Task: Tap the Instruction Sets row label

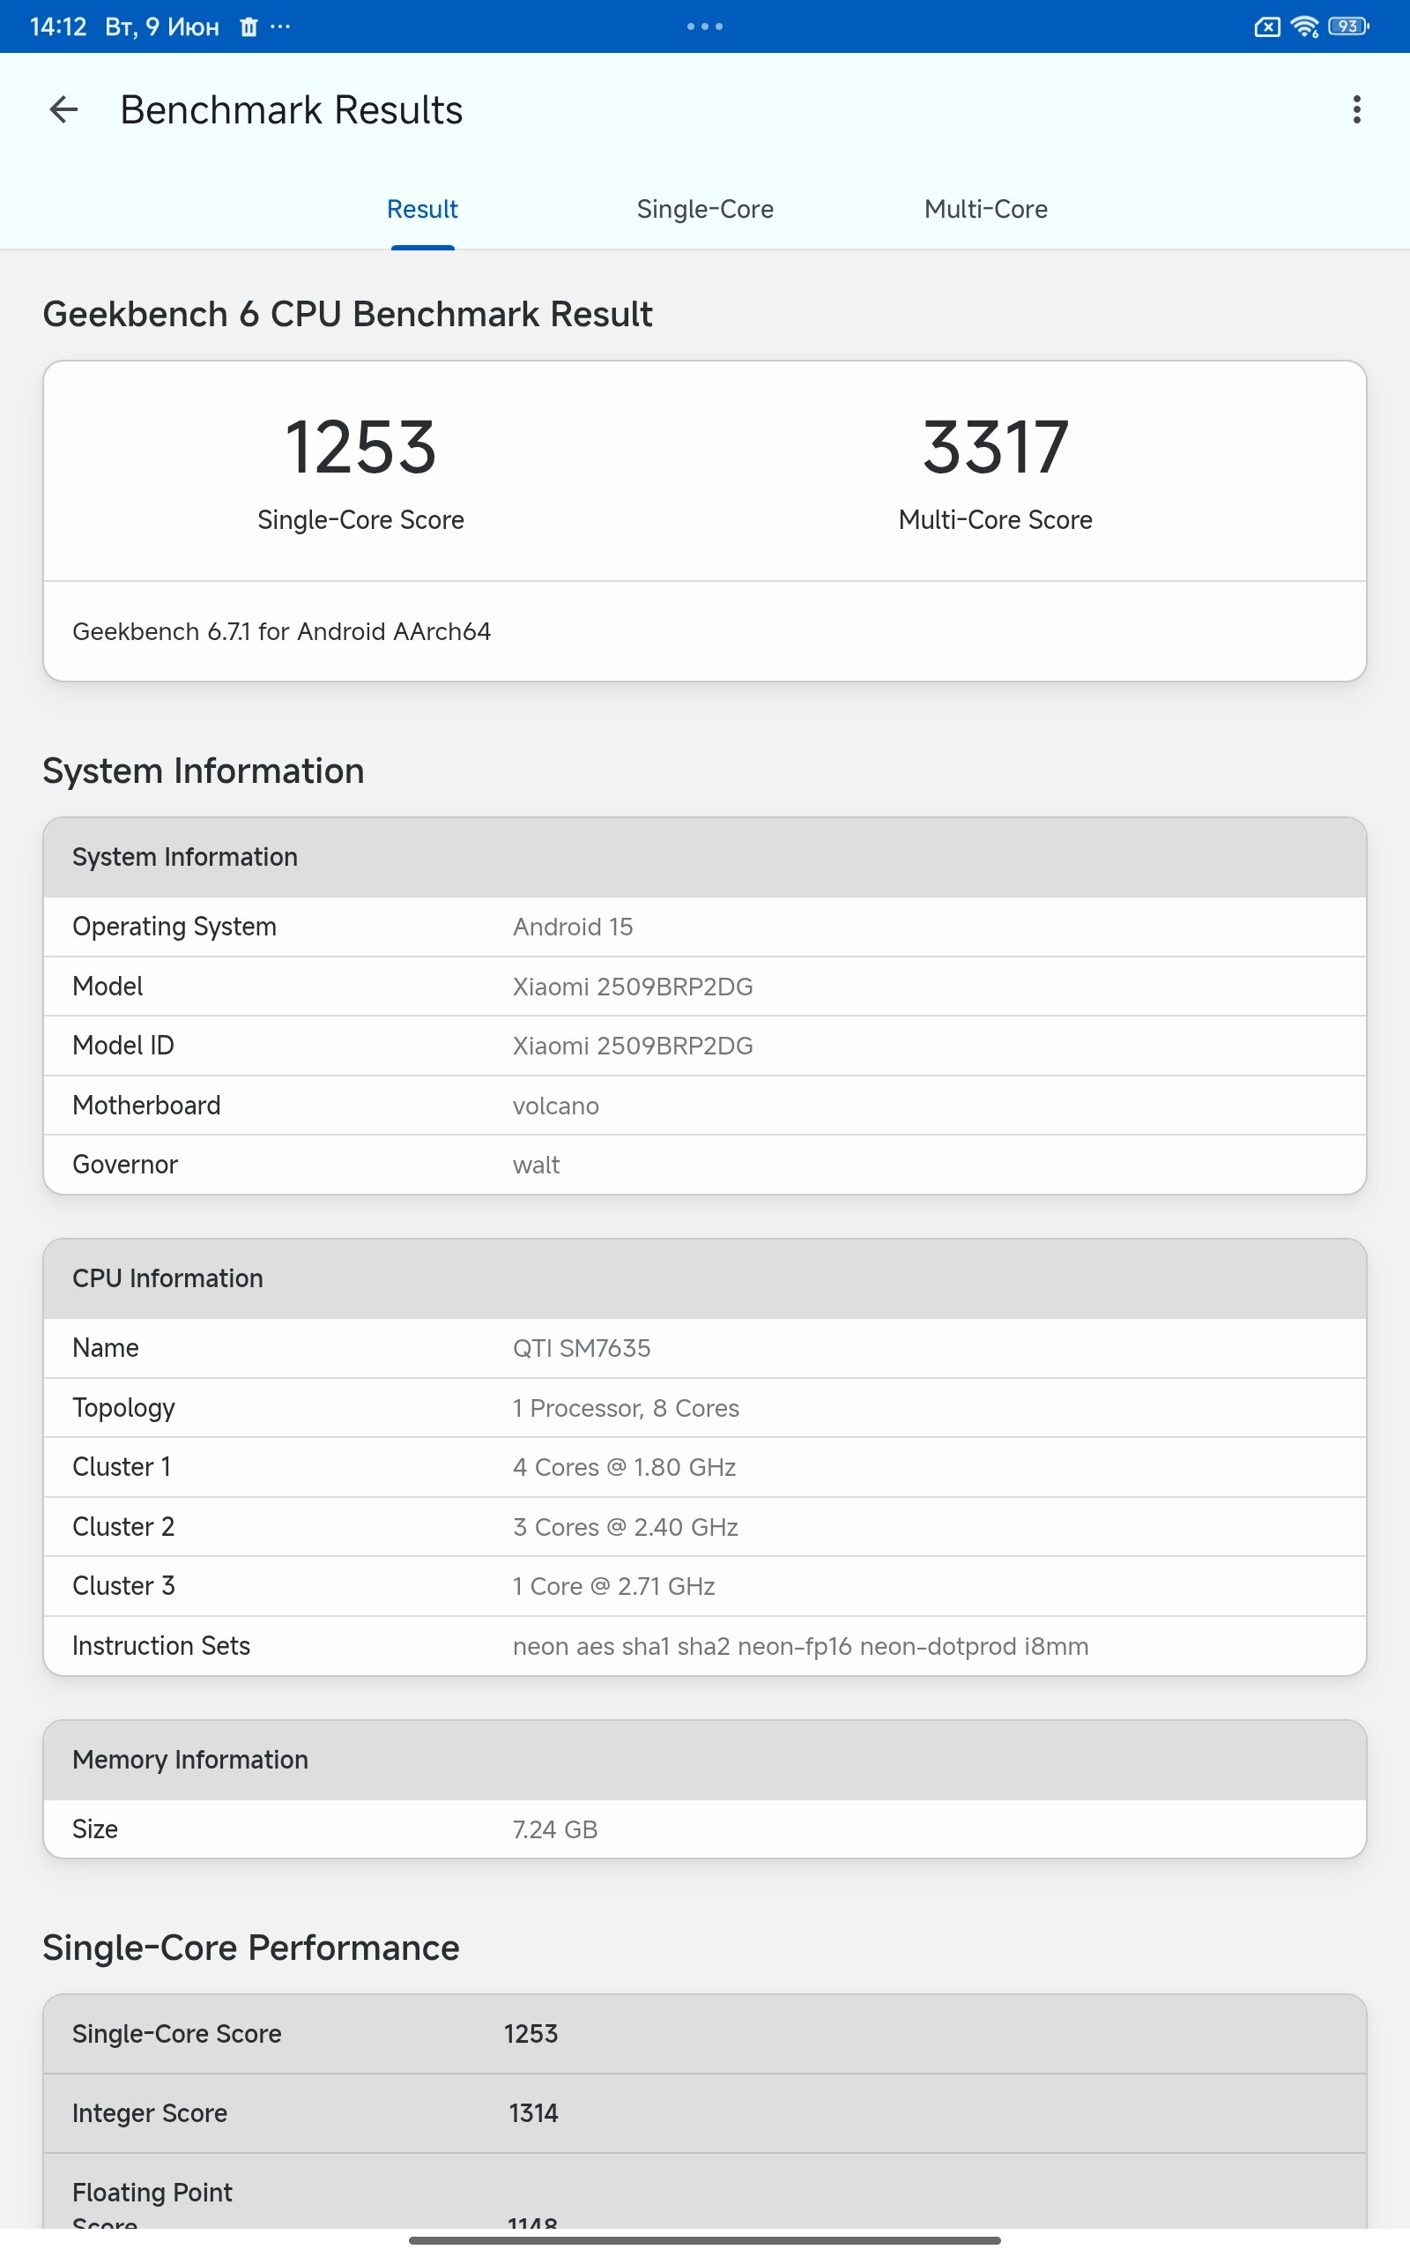Action: 161,1646
